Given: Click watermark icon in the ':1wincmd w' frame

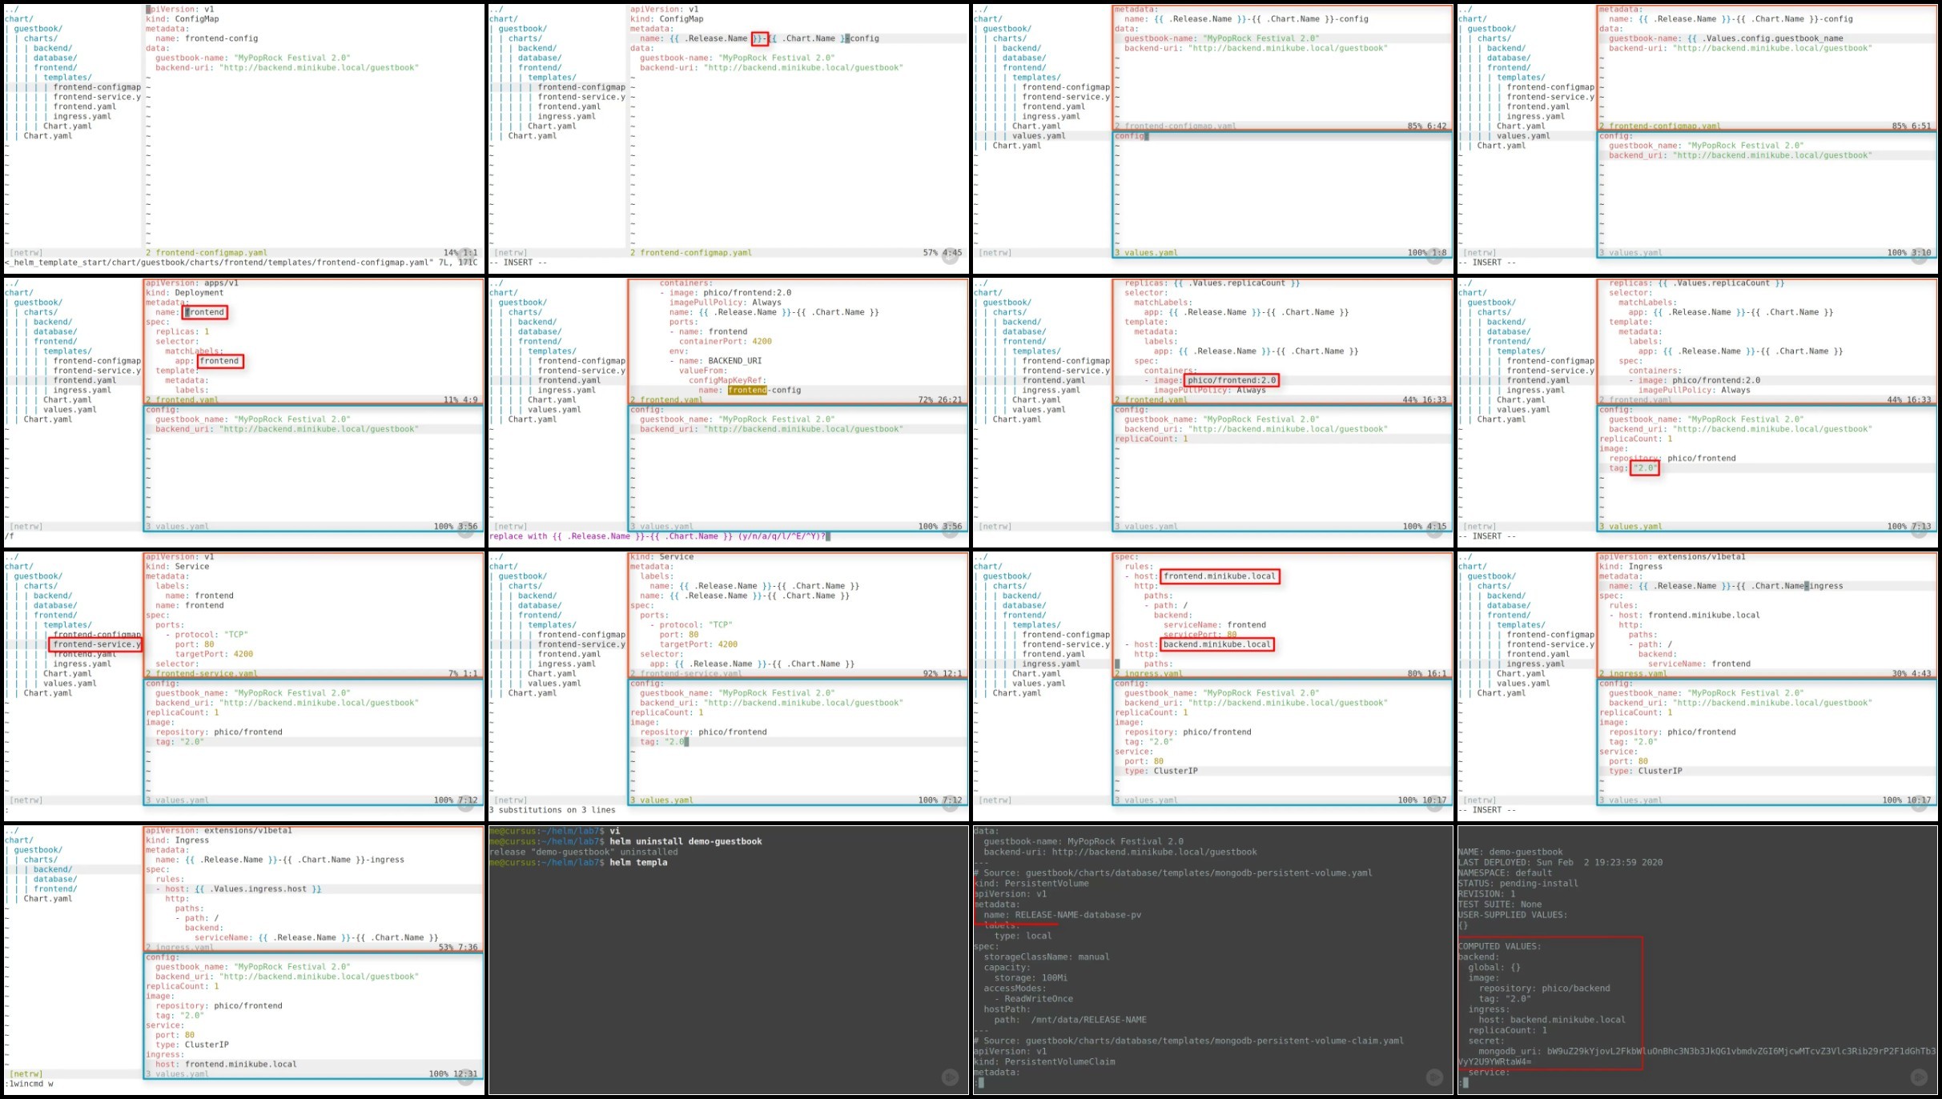Looking at the screenshot, I should (x=465, y=1077).
